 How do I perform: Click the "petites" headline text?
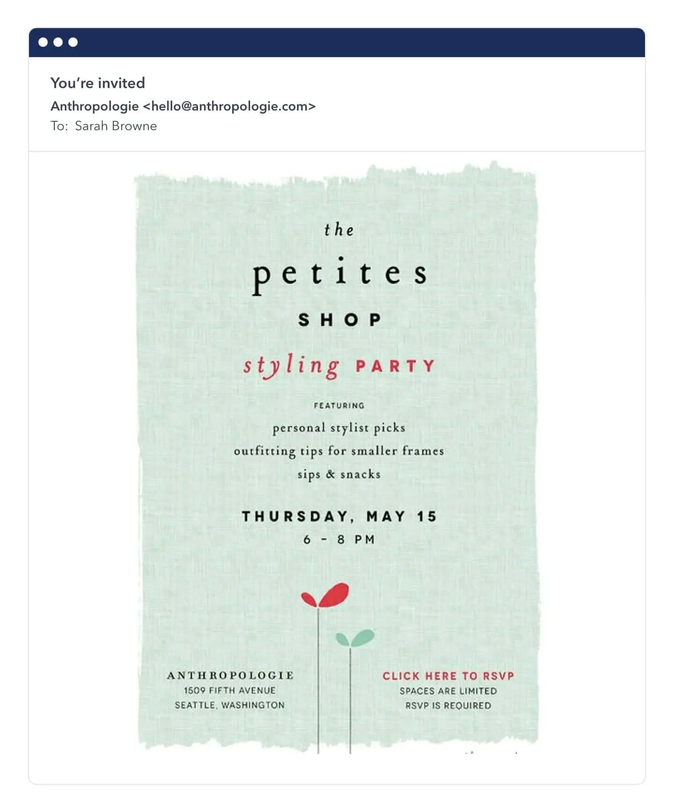(339, 274)
